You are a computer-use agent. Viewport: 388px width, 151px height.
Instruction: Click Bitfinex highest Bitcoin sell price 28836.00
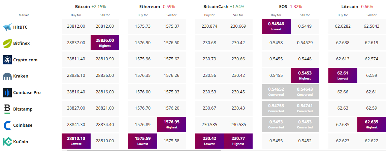click(105, 42)
